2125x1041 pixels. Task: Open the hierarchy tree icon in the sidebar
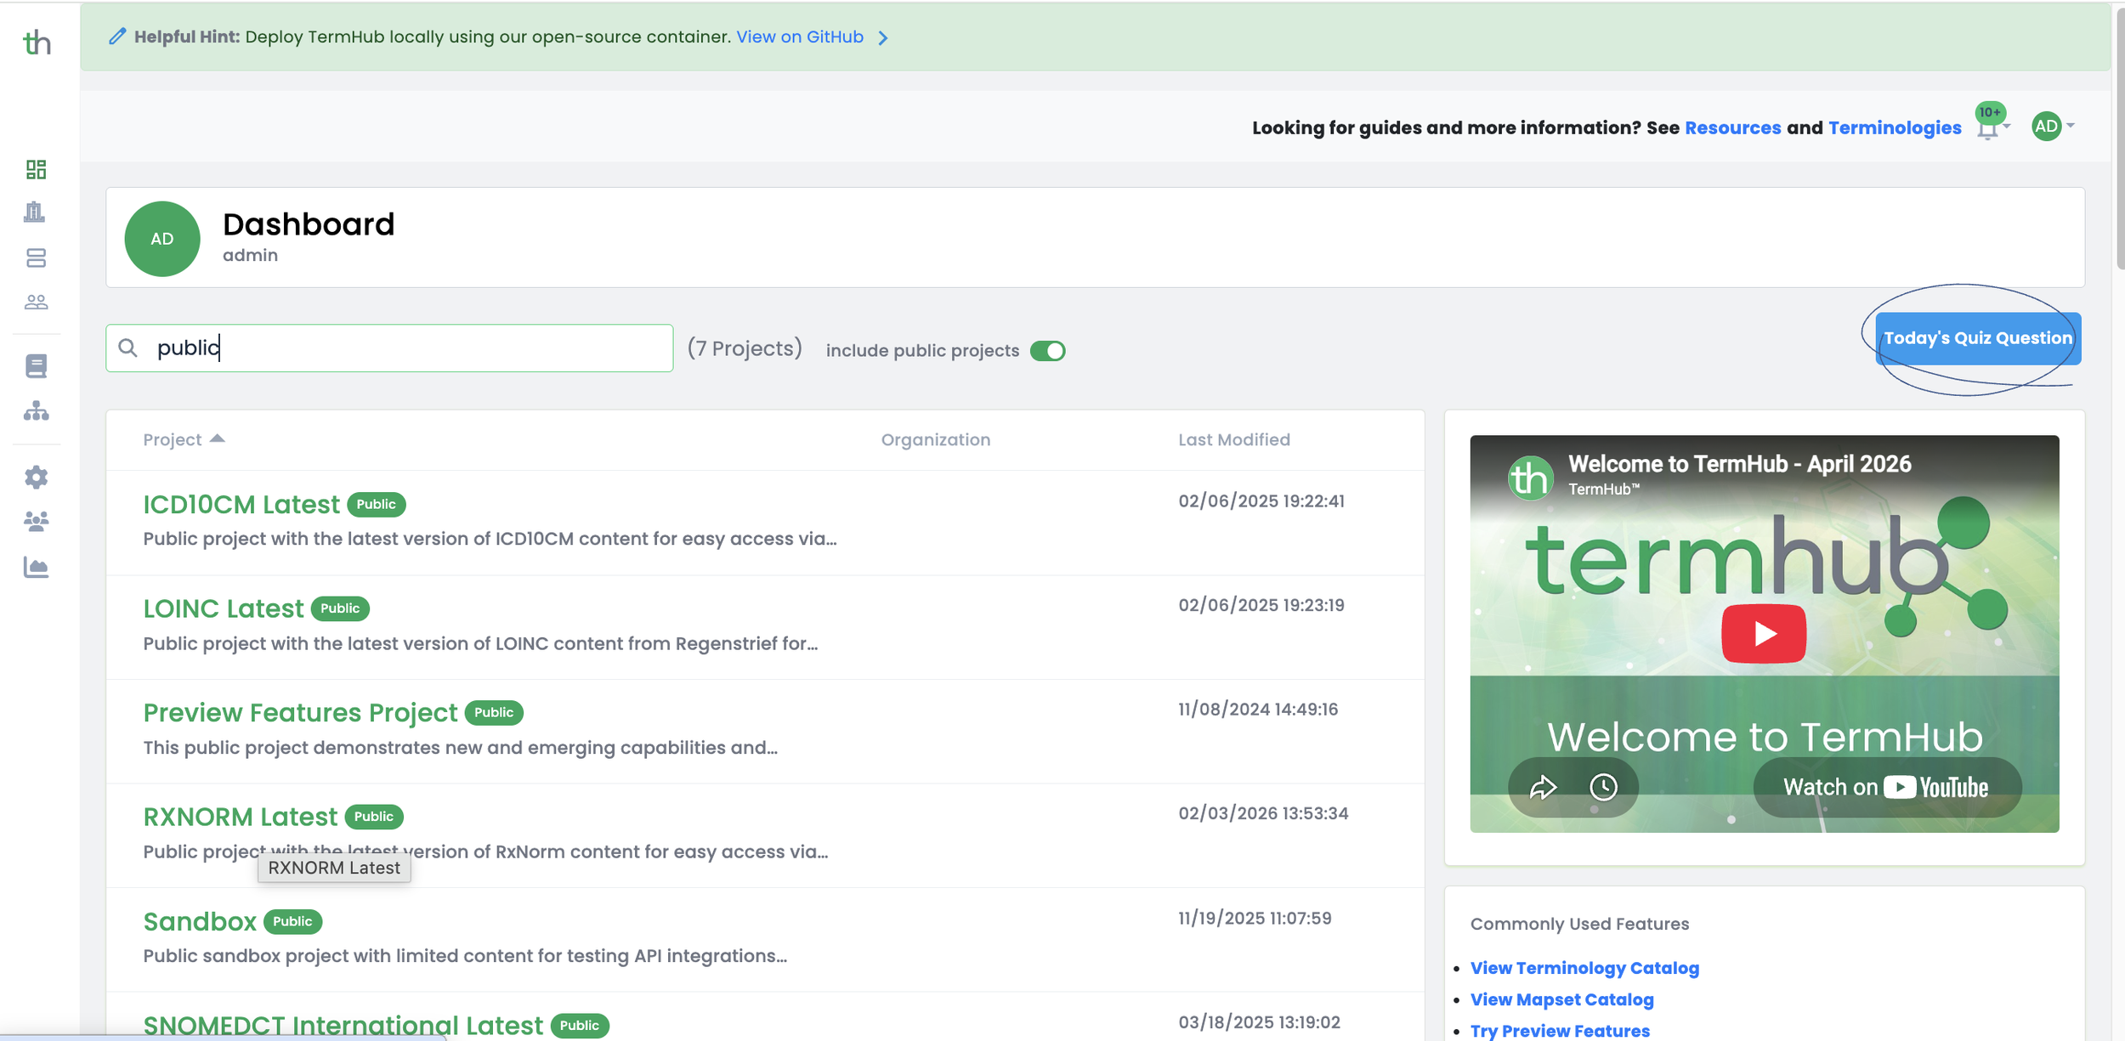pos(36,411)
